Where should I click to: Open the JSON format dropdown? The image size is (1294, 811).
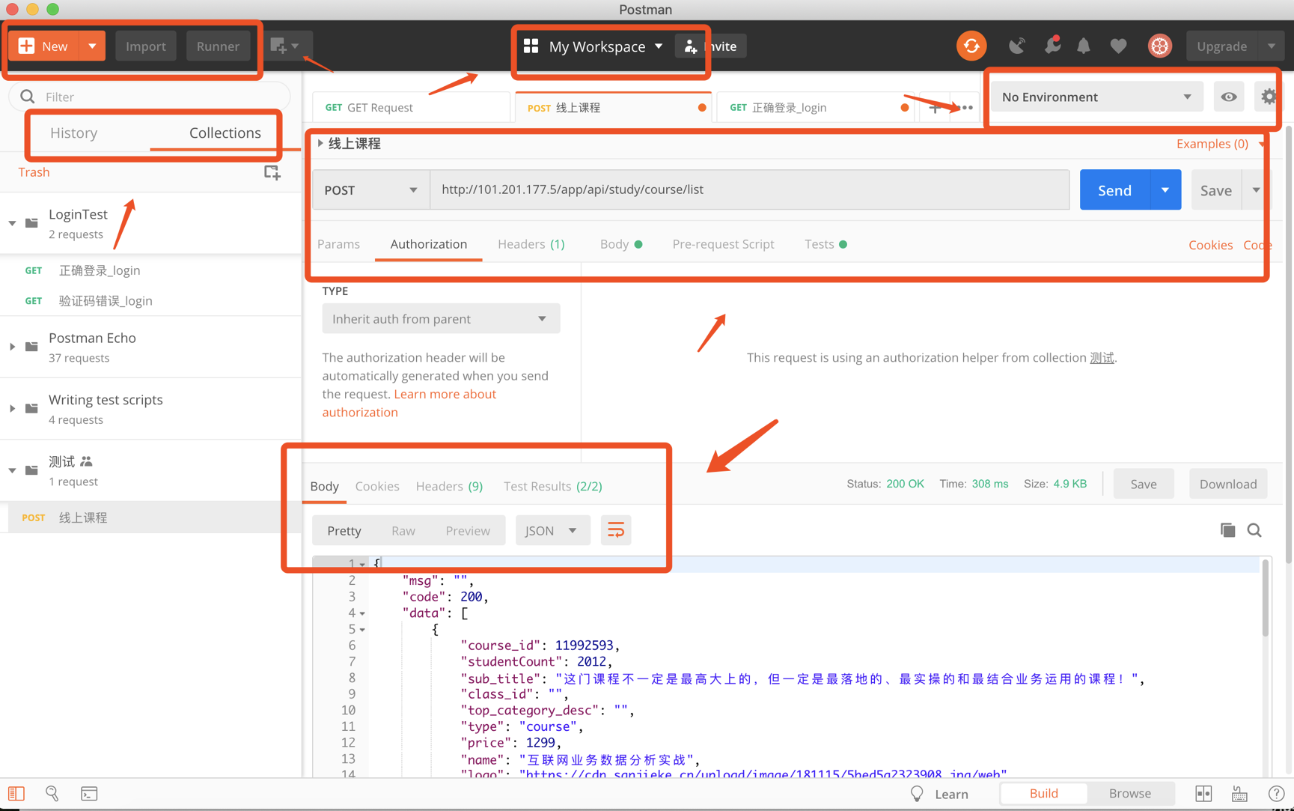coord(552,531)
